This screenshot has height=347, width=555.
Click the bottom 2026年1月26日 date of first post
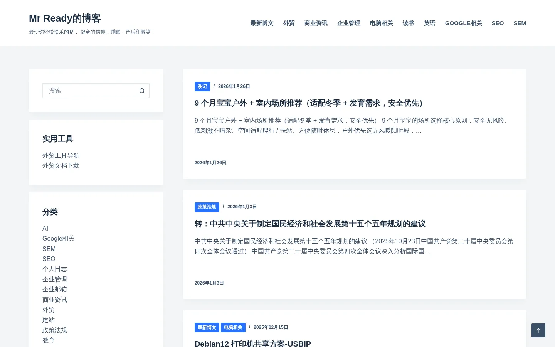coord(210,163)
